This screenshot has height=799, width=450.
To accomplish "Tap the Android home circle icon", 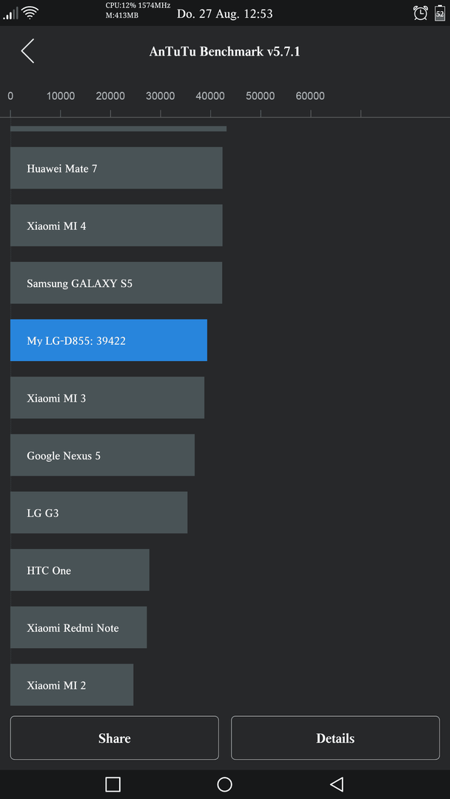I will [x=225, y=783].
